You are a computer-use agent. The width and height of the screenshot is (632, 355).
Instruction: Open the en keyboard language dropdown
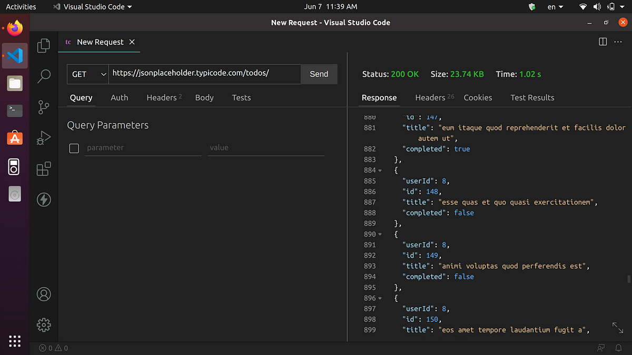tap(556, 7)
